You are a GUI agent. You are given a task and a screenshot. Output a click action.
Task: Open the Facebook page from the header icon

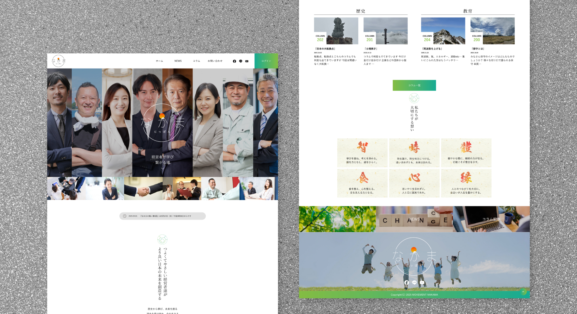[234, 61]
